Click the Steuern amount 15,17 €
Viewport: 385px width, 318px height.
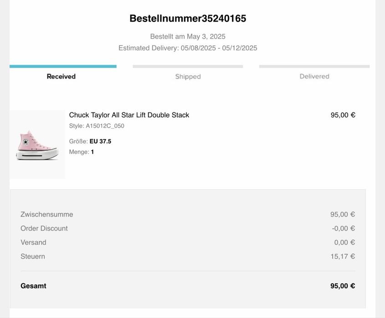coord(343,257)
